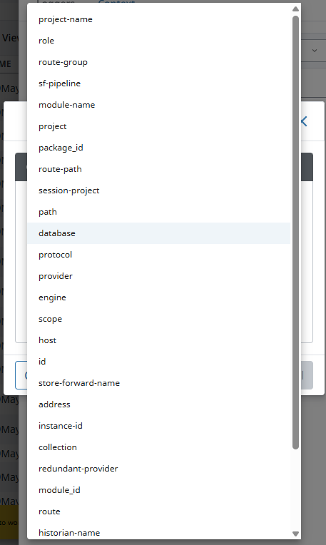
Task: Pick provider from the list
Action: [x=158, y=276]
